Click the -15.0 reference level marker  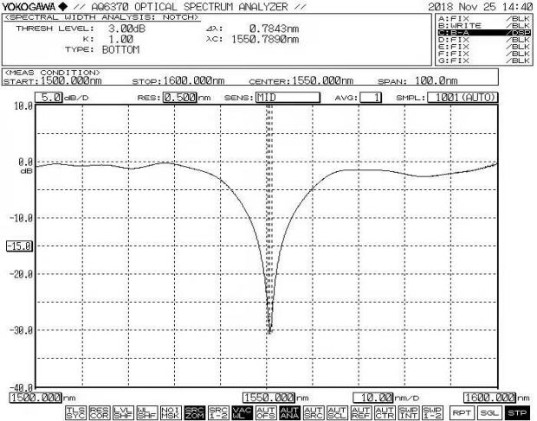pyautogui.click(x=18, y=246)
